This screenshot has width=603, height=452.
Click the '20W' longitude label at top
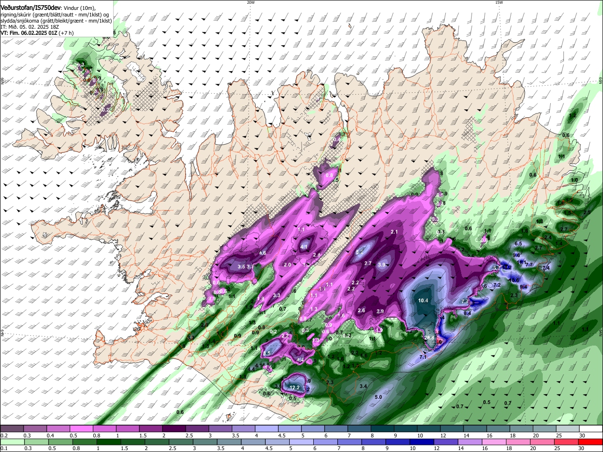pyautogui.click(x=251, y=2)
